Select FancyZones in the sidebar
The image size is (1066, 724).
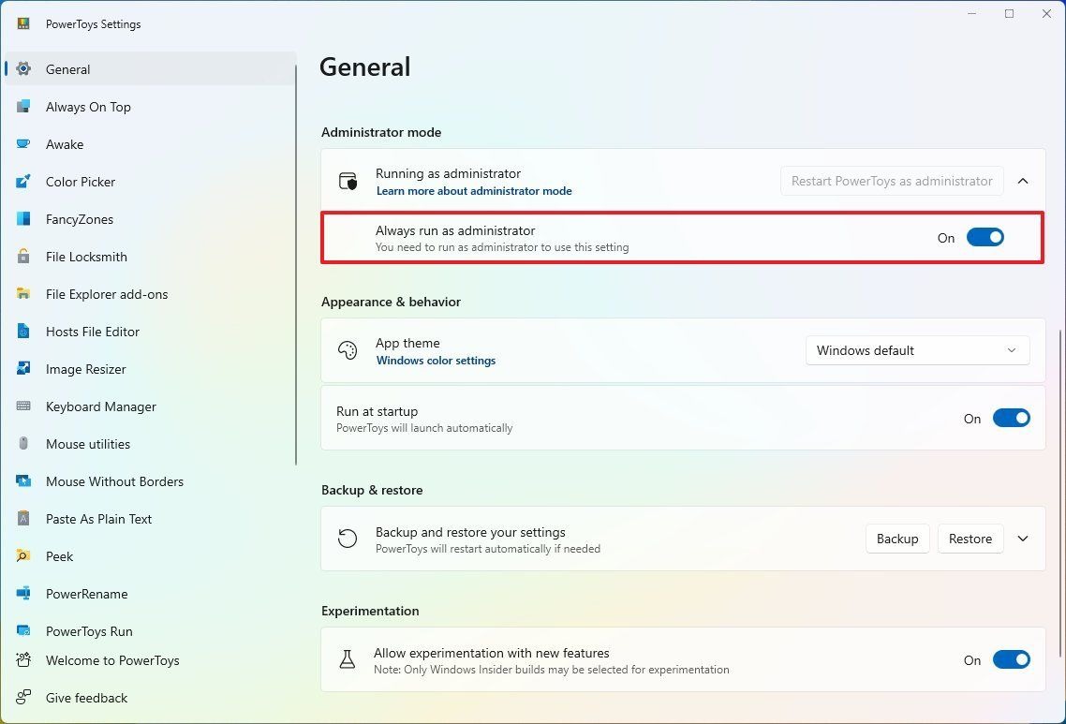[x=150, y=218]
